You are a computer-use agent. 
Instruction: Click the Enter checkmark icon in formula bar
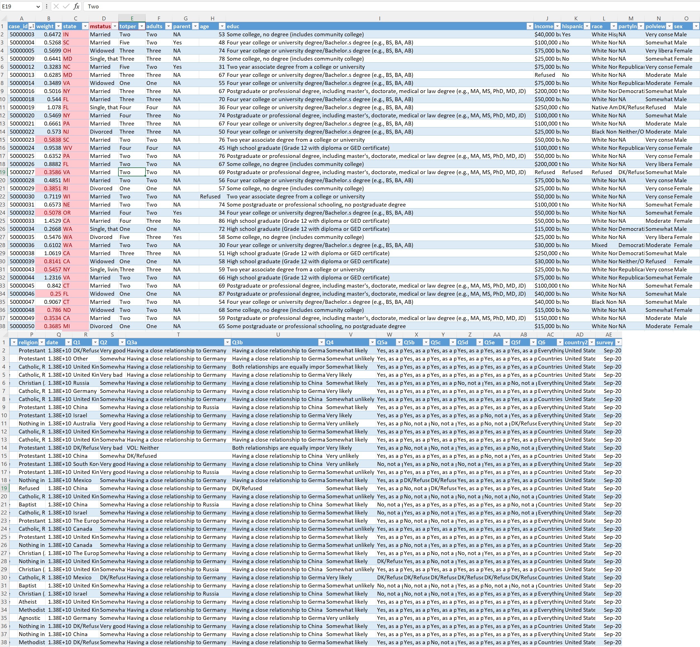click(66, 6)
